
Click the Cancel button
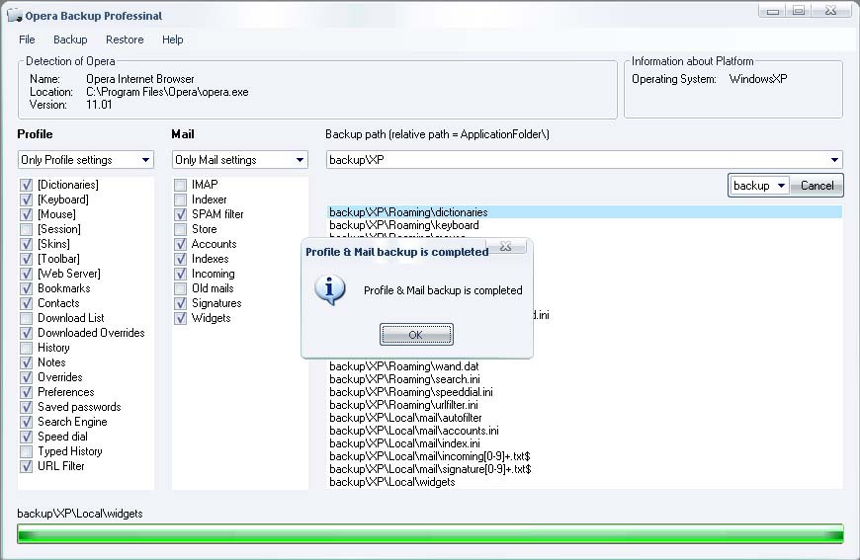pyautogui.click(x=817, y=186)
